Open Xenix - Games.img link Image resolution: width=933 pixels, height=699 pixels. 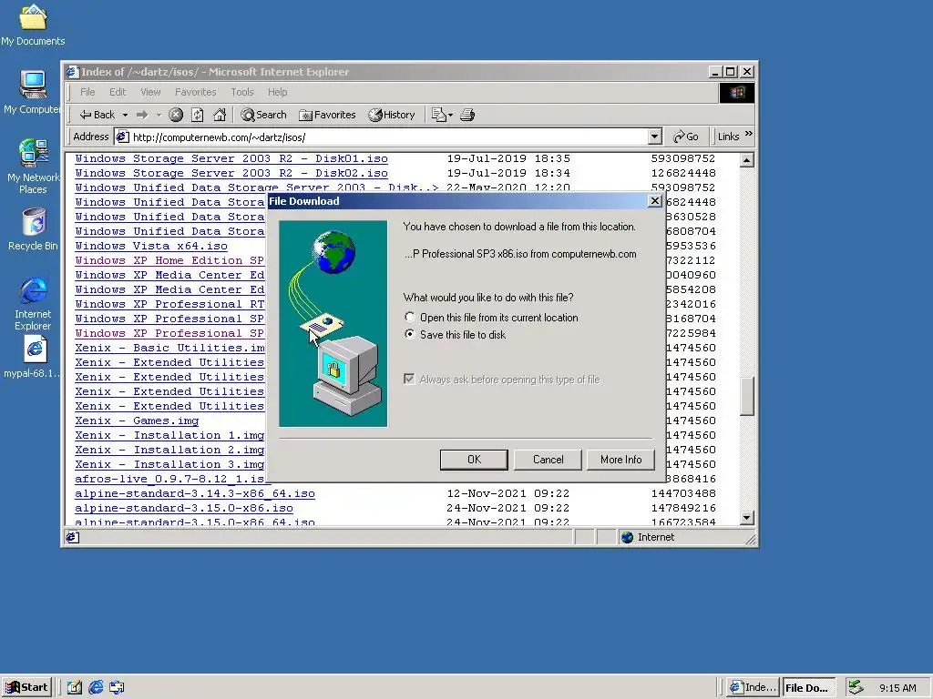tap(137, 420)
